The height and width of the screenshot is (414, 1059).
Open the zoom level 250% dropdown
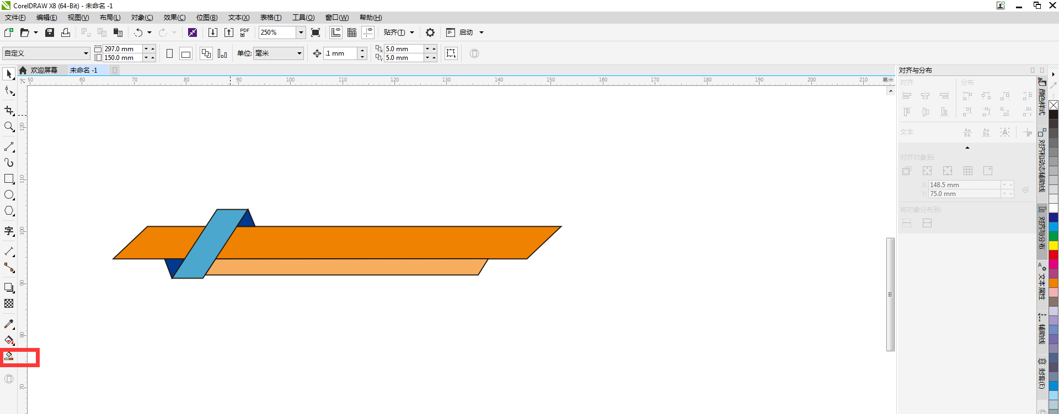click(301, 32)
